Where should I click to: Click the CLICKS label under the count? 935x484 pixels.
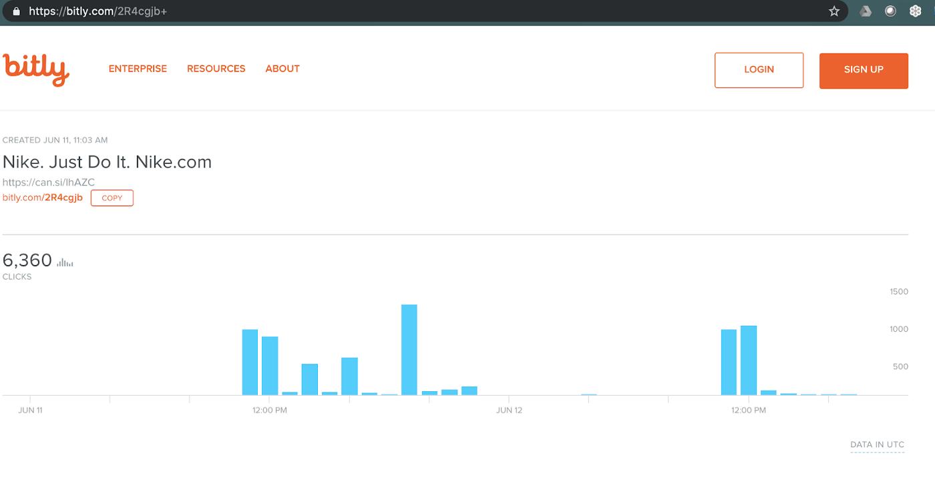(x=17, y=277)
